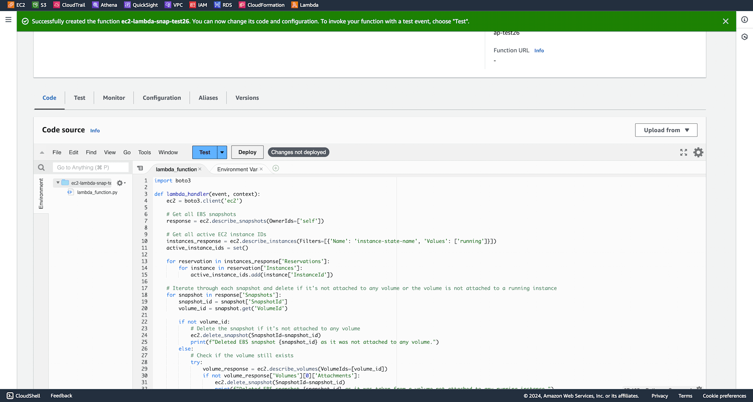Open the Upload from dropdown
The width and height of the screenshot is (753, 402).
pyautogui.click(x=666, y=130)
